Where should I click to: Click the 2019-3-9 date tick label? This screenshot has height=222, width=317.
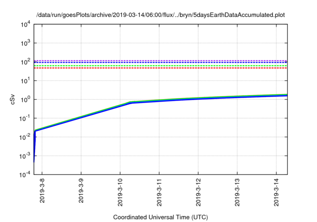click(x=81, y=190)
